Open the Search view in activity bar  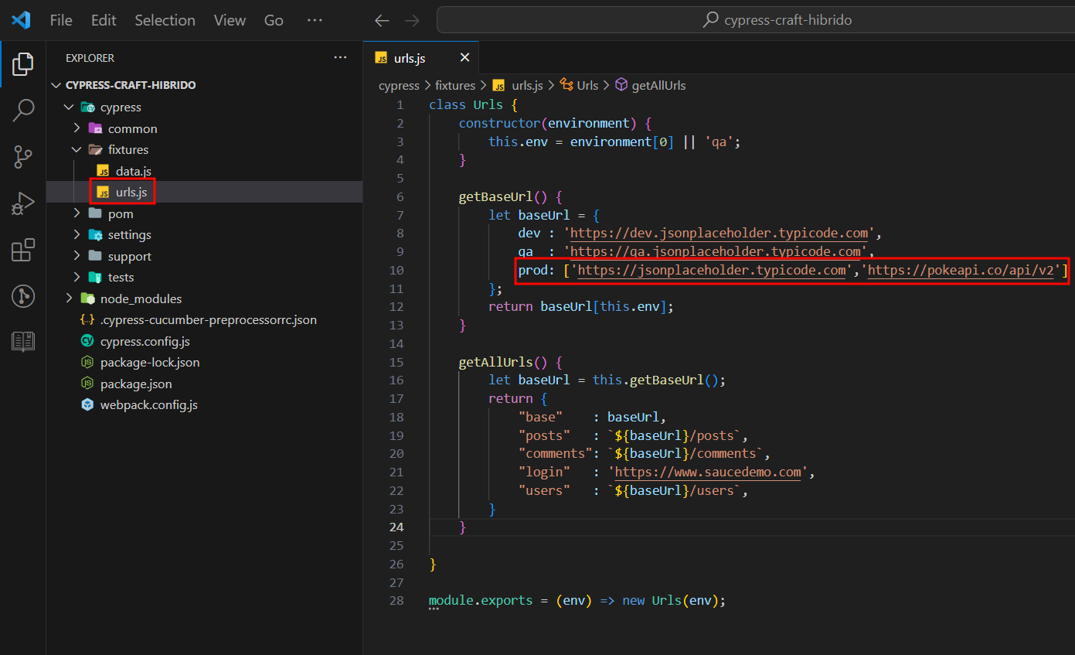coord(23,111)
